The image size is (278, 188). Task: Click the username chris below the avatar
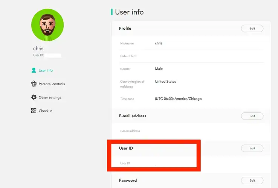click(38, 49)
